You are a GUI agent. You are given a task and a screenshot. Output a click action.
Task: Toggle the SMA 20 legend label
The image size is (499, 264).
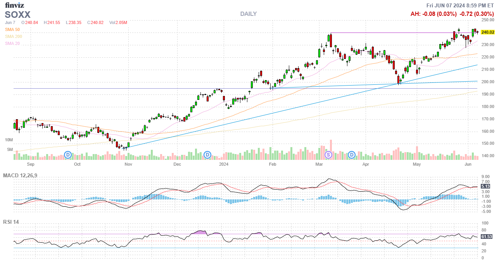click(12, 43)
